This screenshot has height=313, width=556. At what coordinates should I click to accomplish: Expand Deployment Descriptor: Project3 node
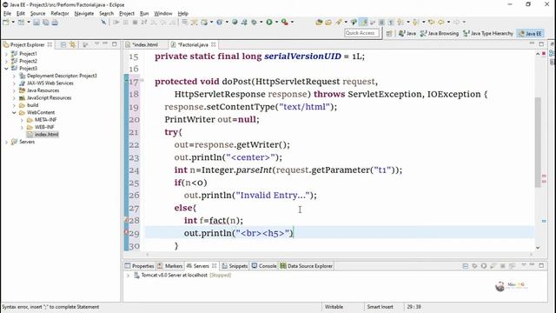click(x=14, y=76)
